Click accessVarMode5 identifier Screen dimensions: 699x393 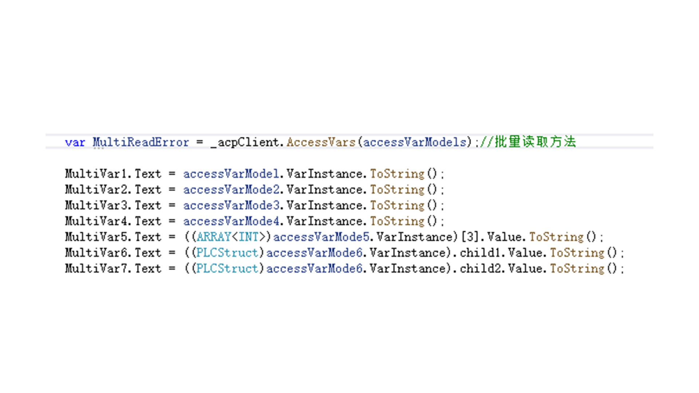tap(321, 237)
